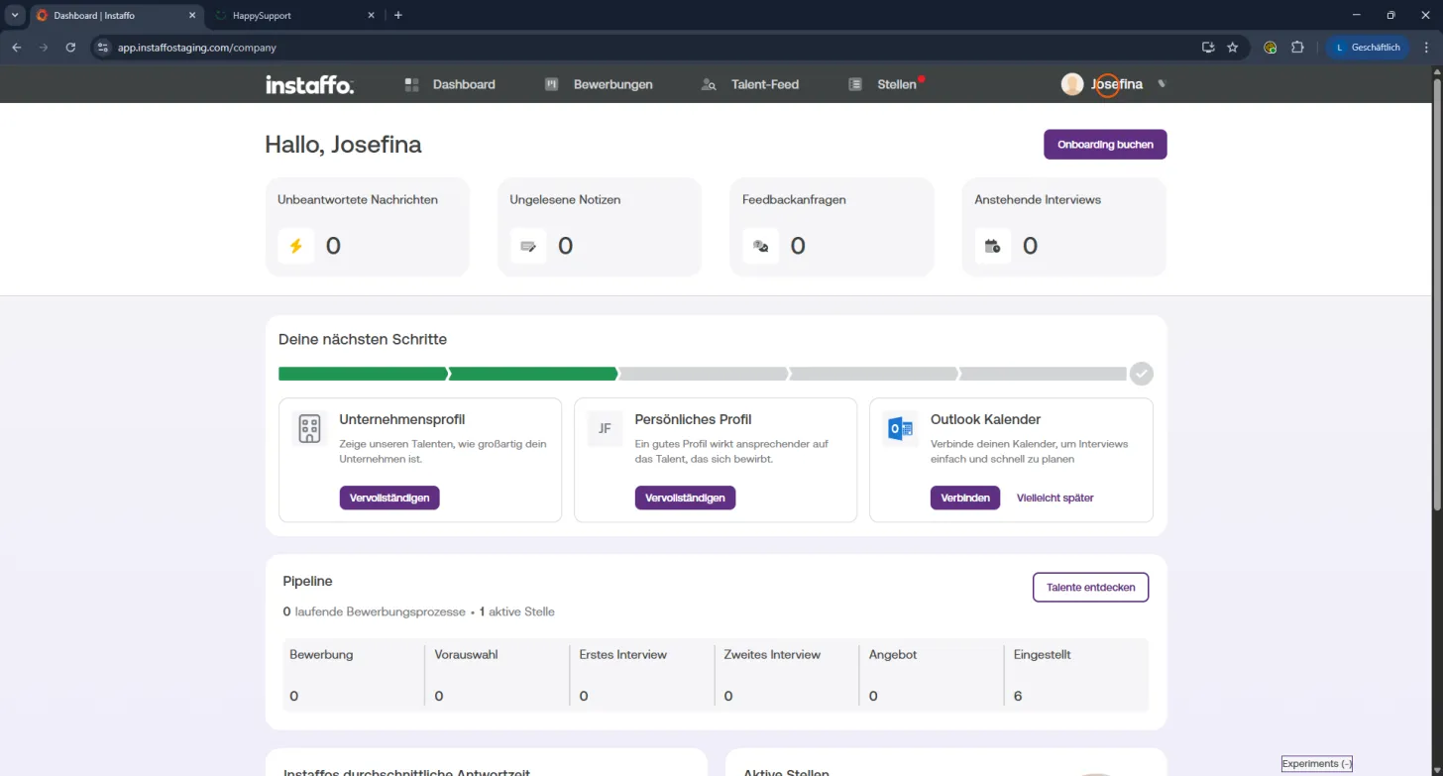Image resolution: width=1443 pixels, height=776 pixels.
Task: Click Josefina's profile avatar
Action: pyautogui.click(x=1071, y=84)
